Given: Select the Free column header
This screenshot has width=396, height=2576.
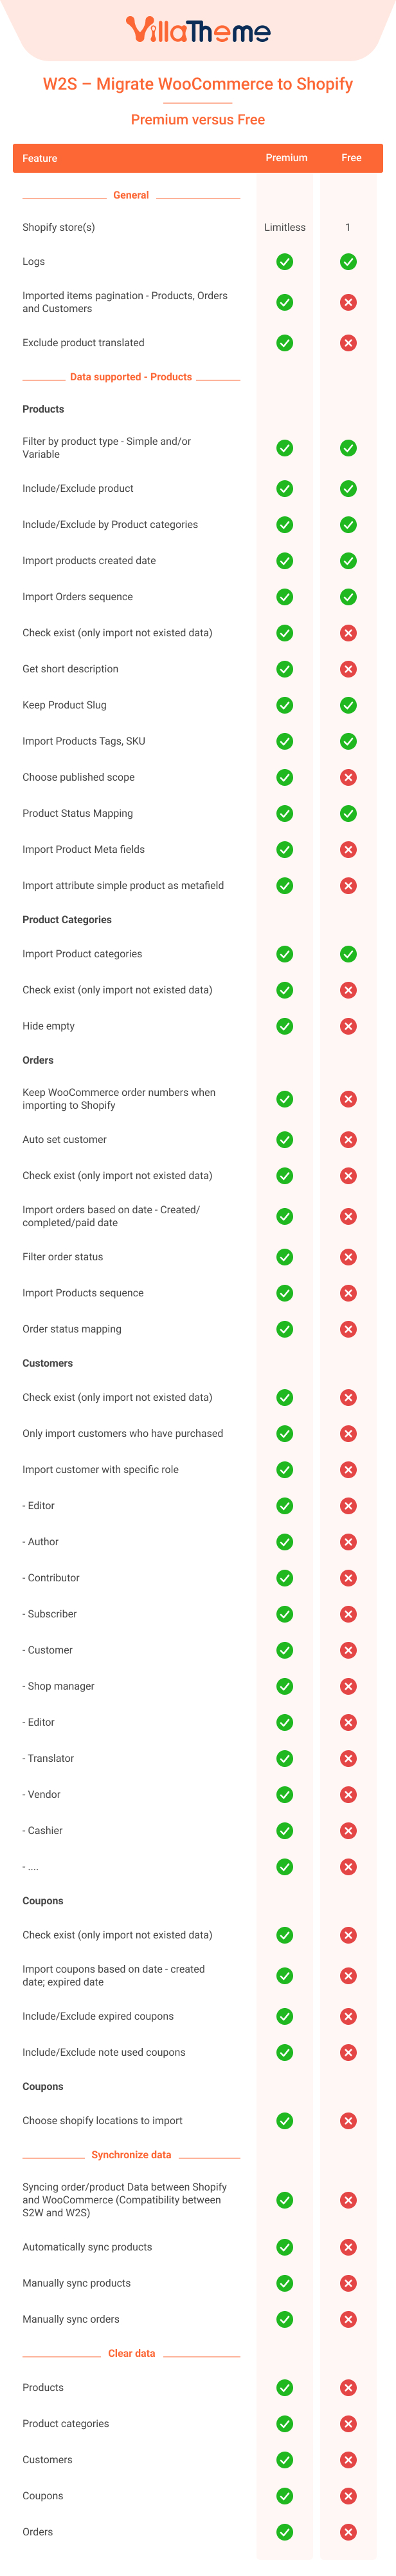Looking at the screenshot, I should click(x=351, y=158).
